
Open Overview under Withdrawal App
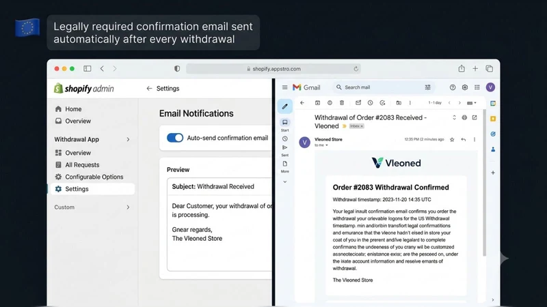tap(72, 153)
